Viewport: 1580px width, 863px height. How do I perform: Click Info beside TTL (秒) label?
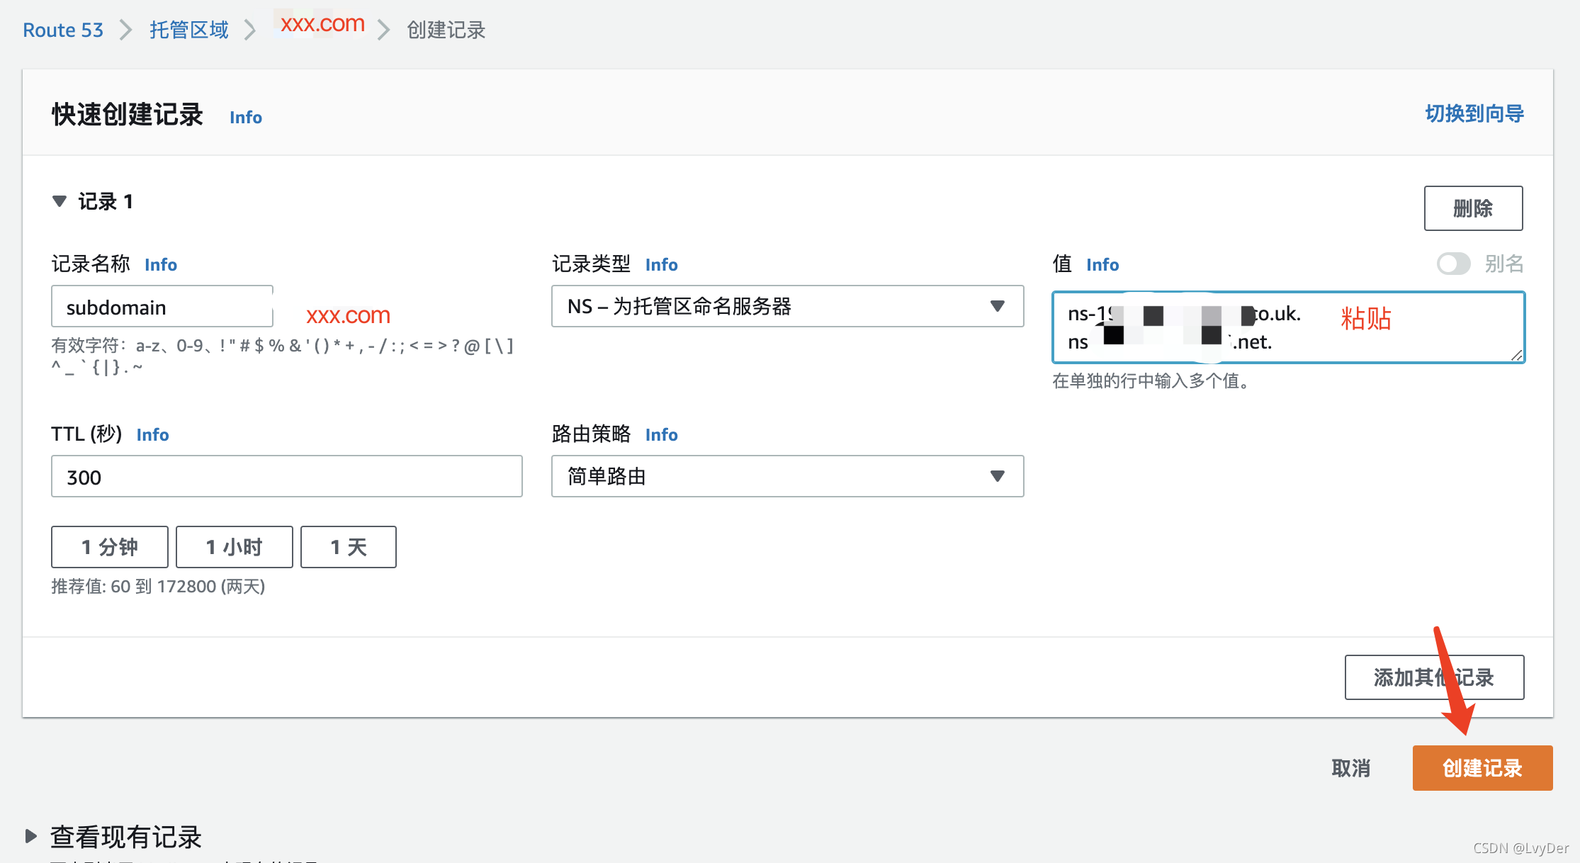tap(152, 435)
